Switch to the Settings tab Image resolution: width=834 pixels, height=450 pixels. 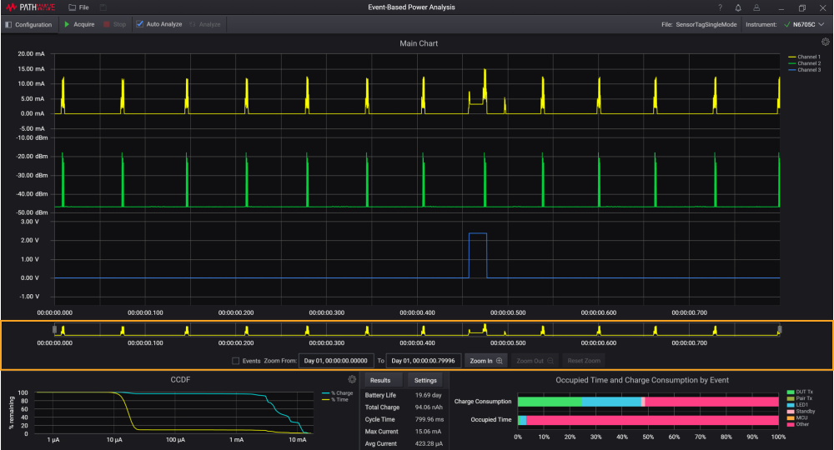[425, 380]
